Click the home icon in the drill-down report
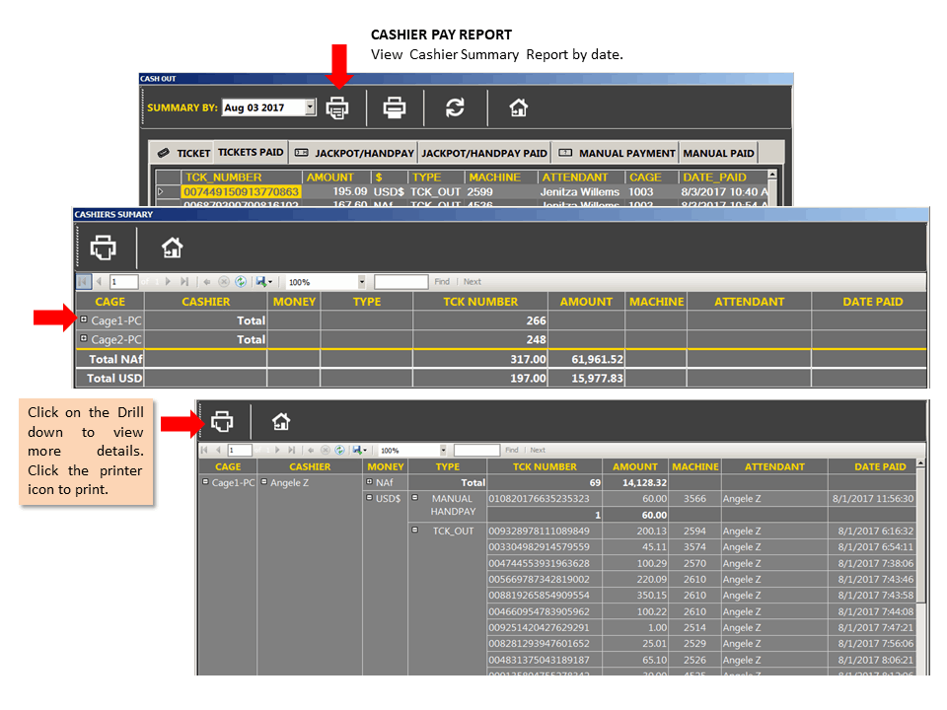 point(281,421)
